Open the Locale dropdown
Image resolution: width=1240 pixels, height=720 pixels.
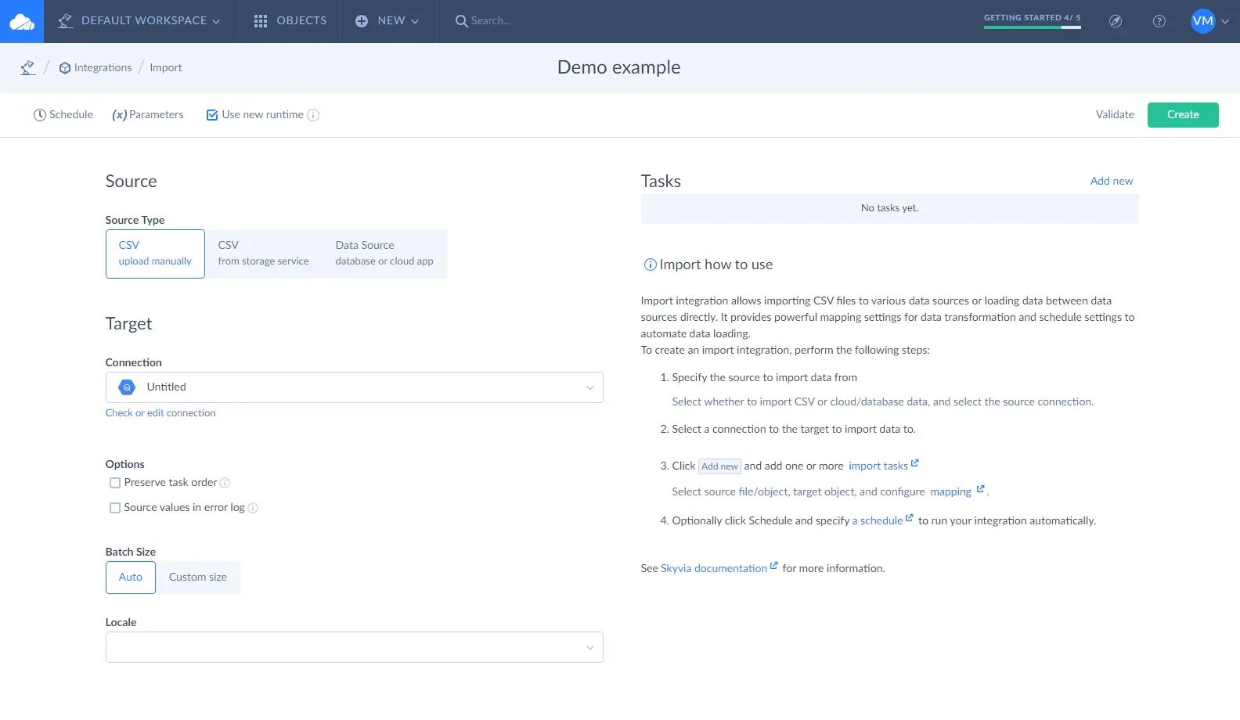point(354,647)
